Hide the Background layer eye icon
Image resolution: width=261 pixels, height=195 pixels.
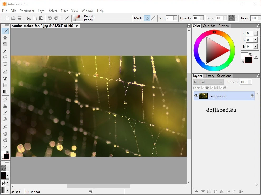click(196, 96)
